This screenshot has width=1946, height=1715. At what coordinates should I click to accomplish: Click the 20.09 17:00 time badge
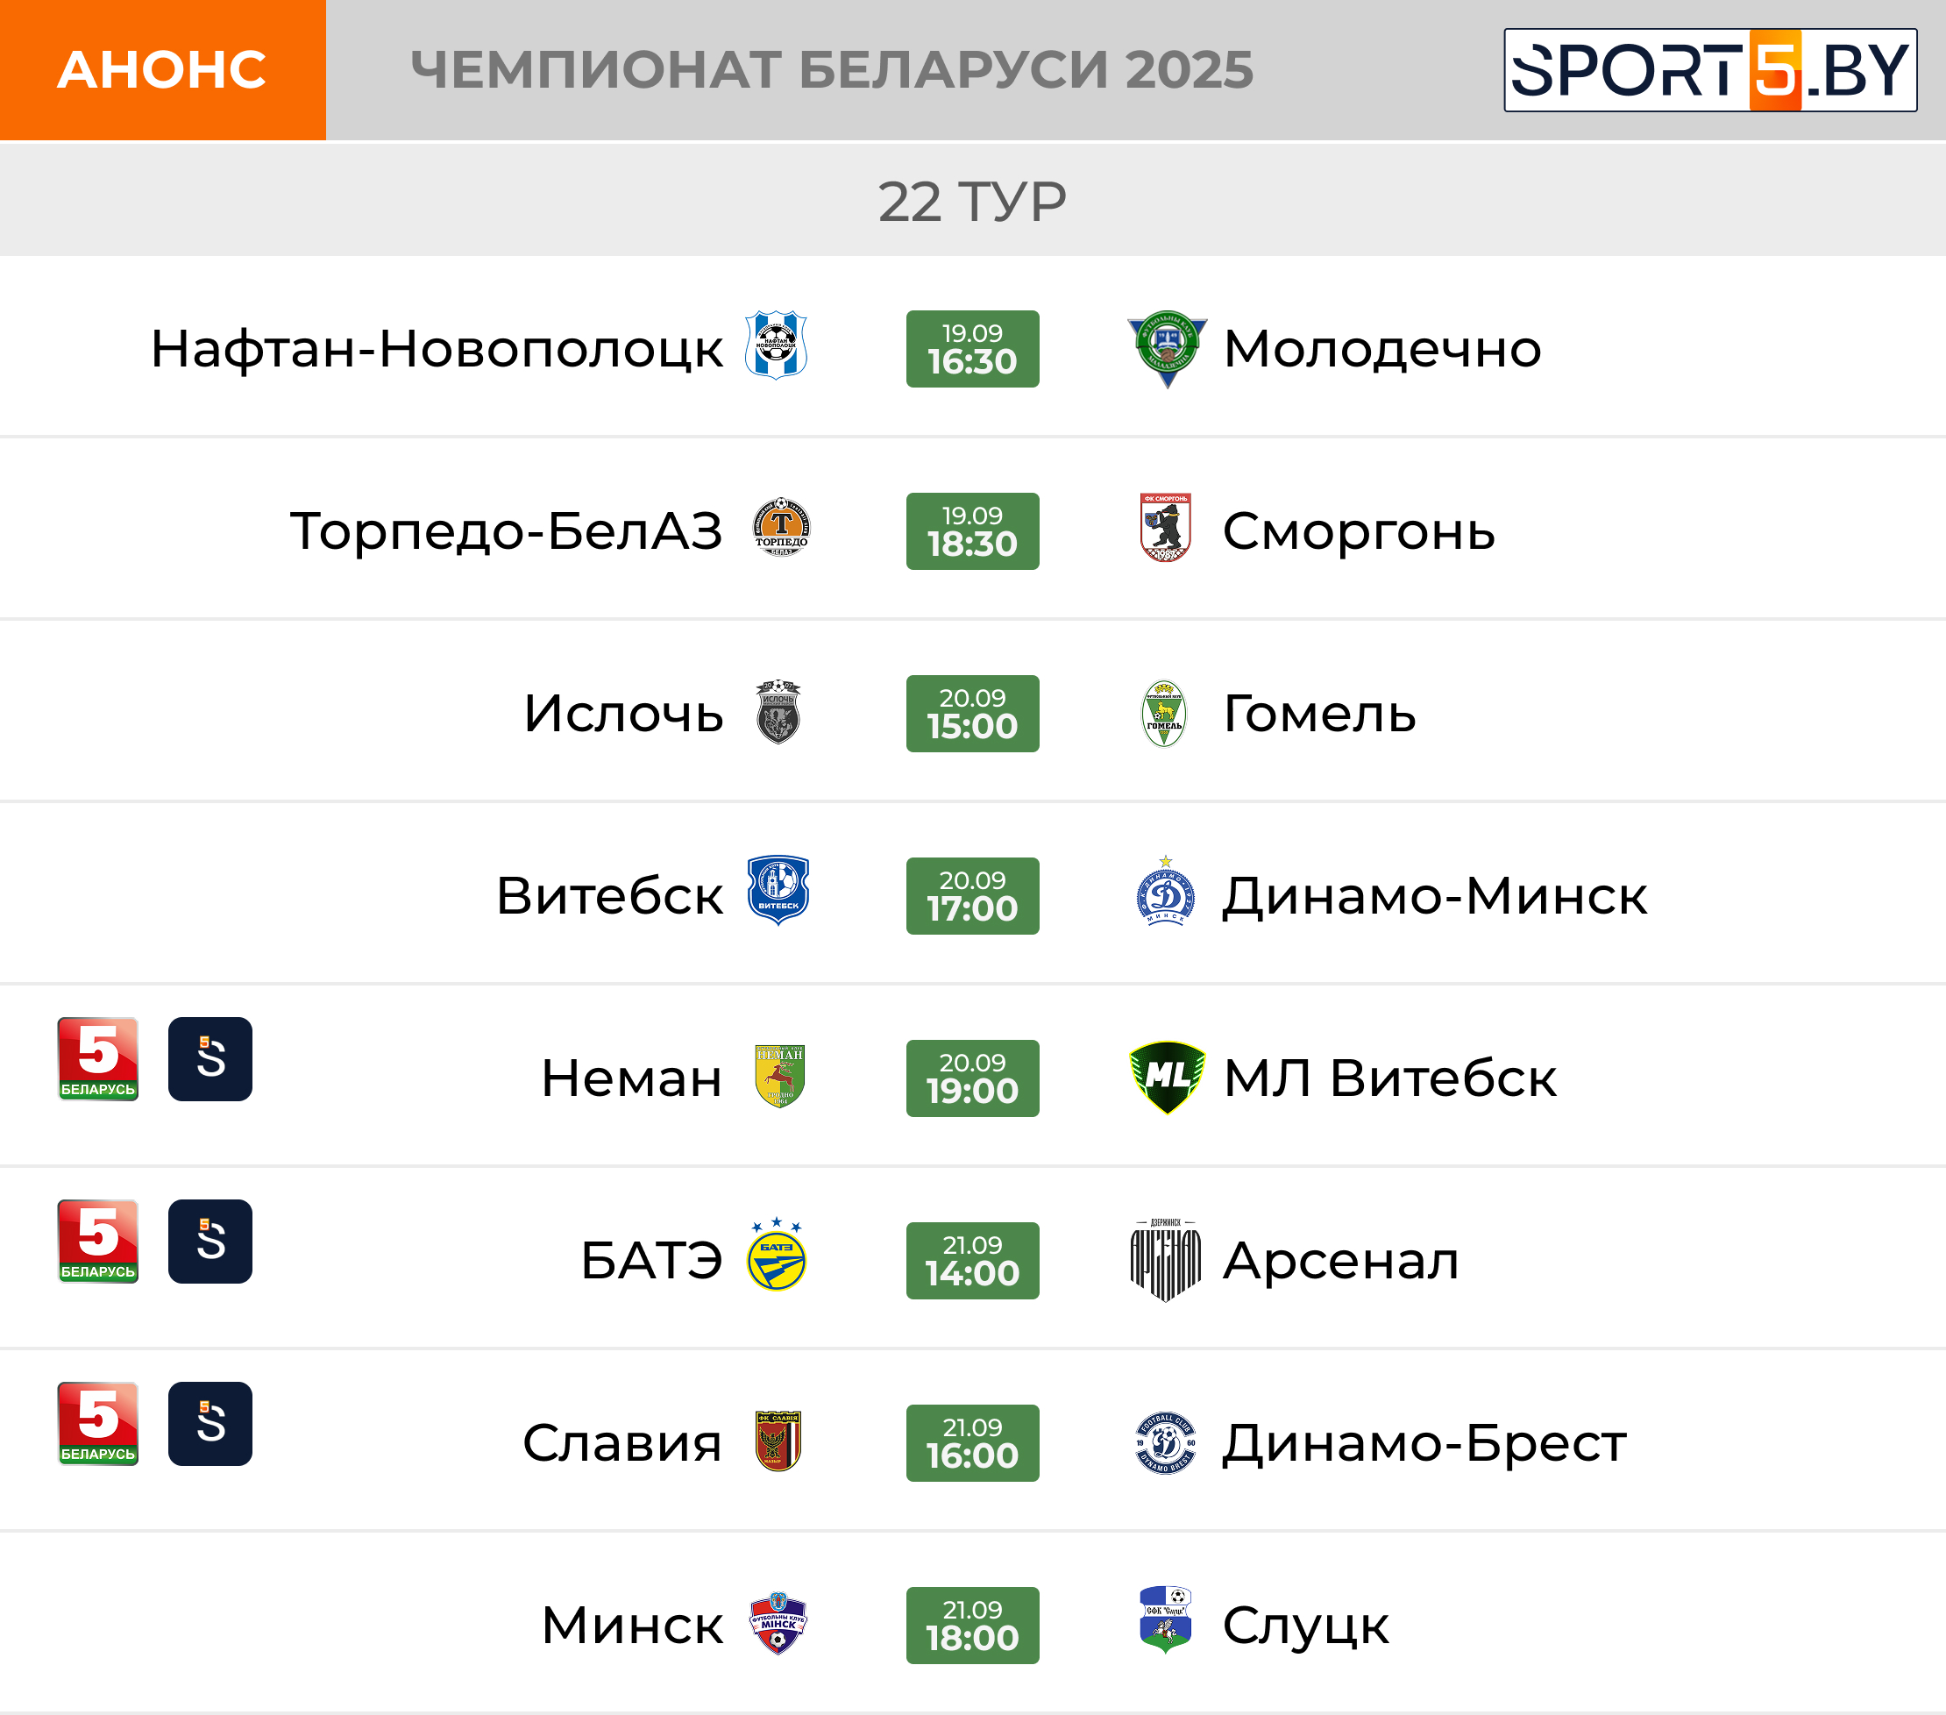point(972,896)
